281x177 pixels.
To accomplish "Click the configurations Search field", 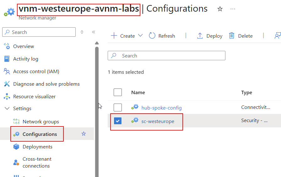I will 170,56.
